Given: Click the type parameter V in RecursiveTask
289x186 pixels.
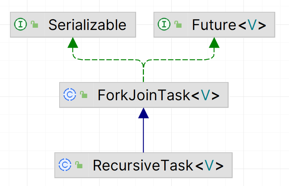Looking at the screenshot, I should 209,165.
